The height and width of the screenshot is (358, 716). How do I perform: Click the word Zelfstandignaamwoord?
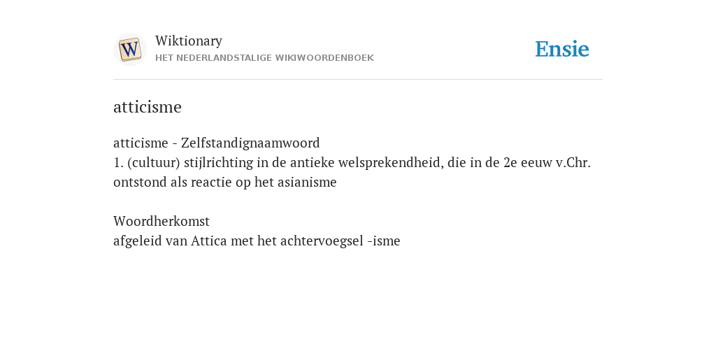(250, 143)
